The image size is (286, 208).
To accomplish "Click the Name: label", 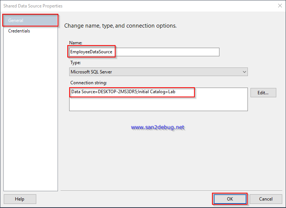I will [76, 43].
